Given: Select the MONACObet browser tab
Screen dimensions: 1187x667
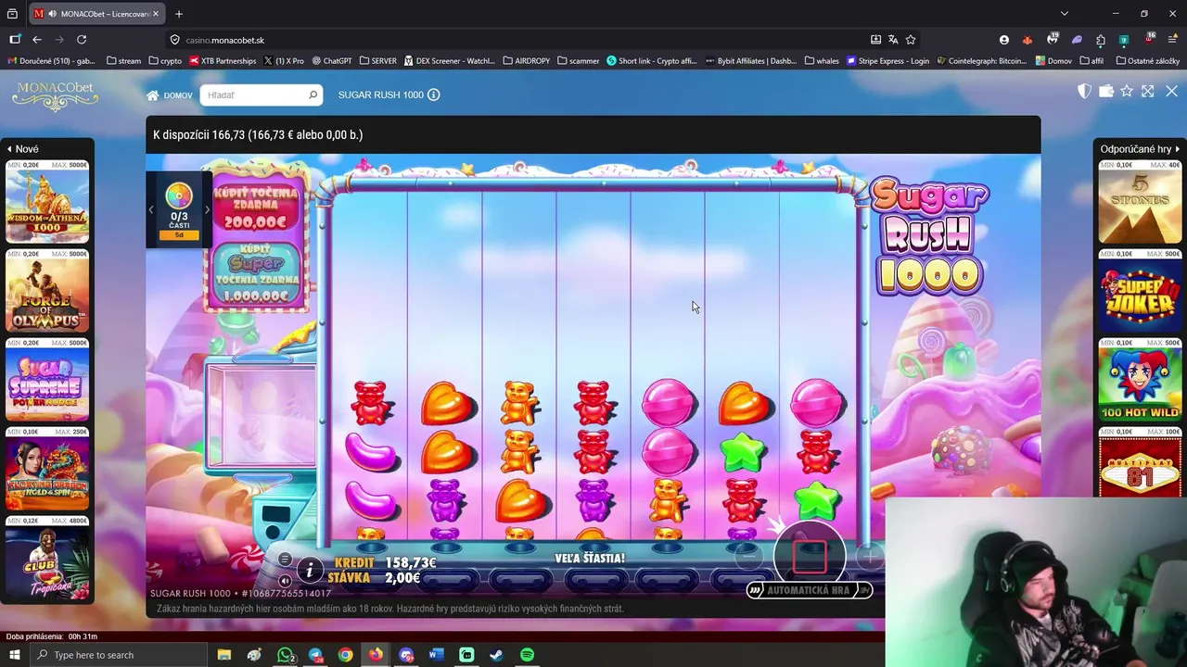Looking at the screenshot, I should pyautogui.click(x=96, y=14).
